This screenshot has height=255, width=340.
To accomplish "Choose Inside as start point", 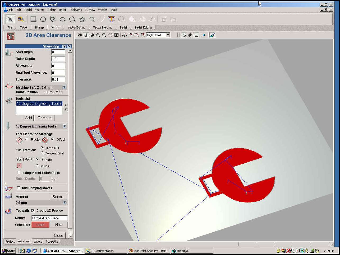I will tap(37, 166).
